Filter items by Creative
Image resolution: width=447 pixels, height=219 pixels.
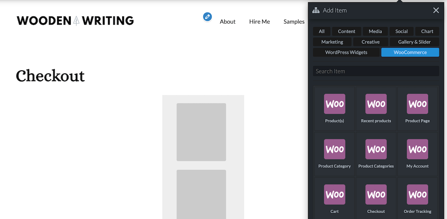coord(371,42)
